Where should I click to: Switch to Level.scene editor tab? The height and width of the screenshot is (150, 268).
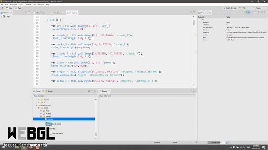coord(57,13)
